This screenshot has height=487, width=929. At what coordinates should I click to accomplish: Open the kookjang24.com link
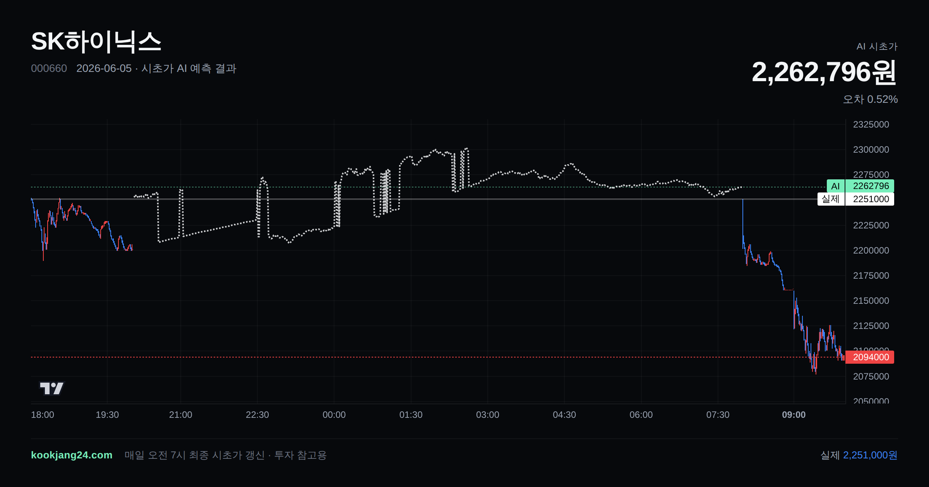[x=72, y=455]
